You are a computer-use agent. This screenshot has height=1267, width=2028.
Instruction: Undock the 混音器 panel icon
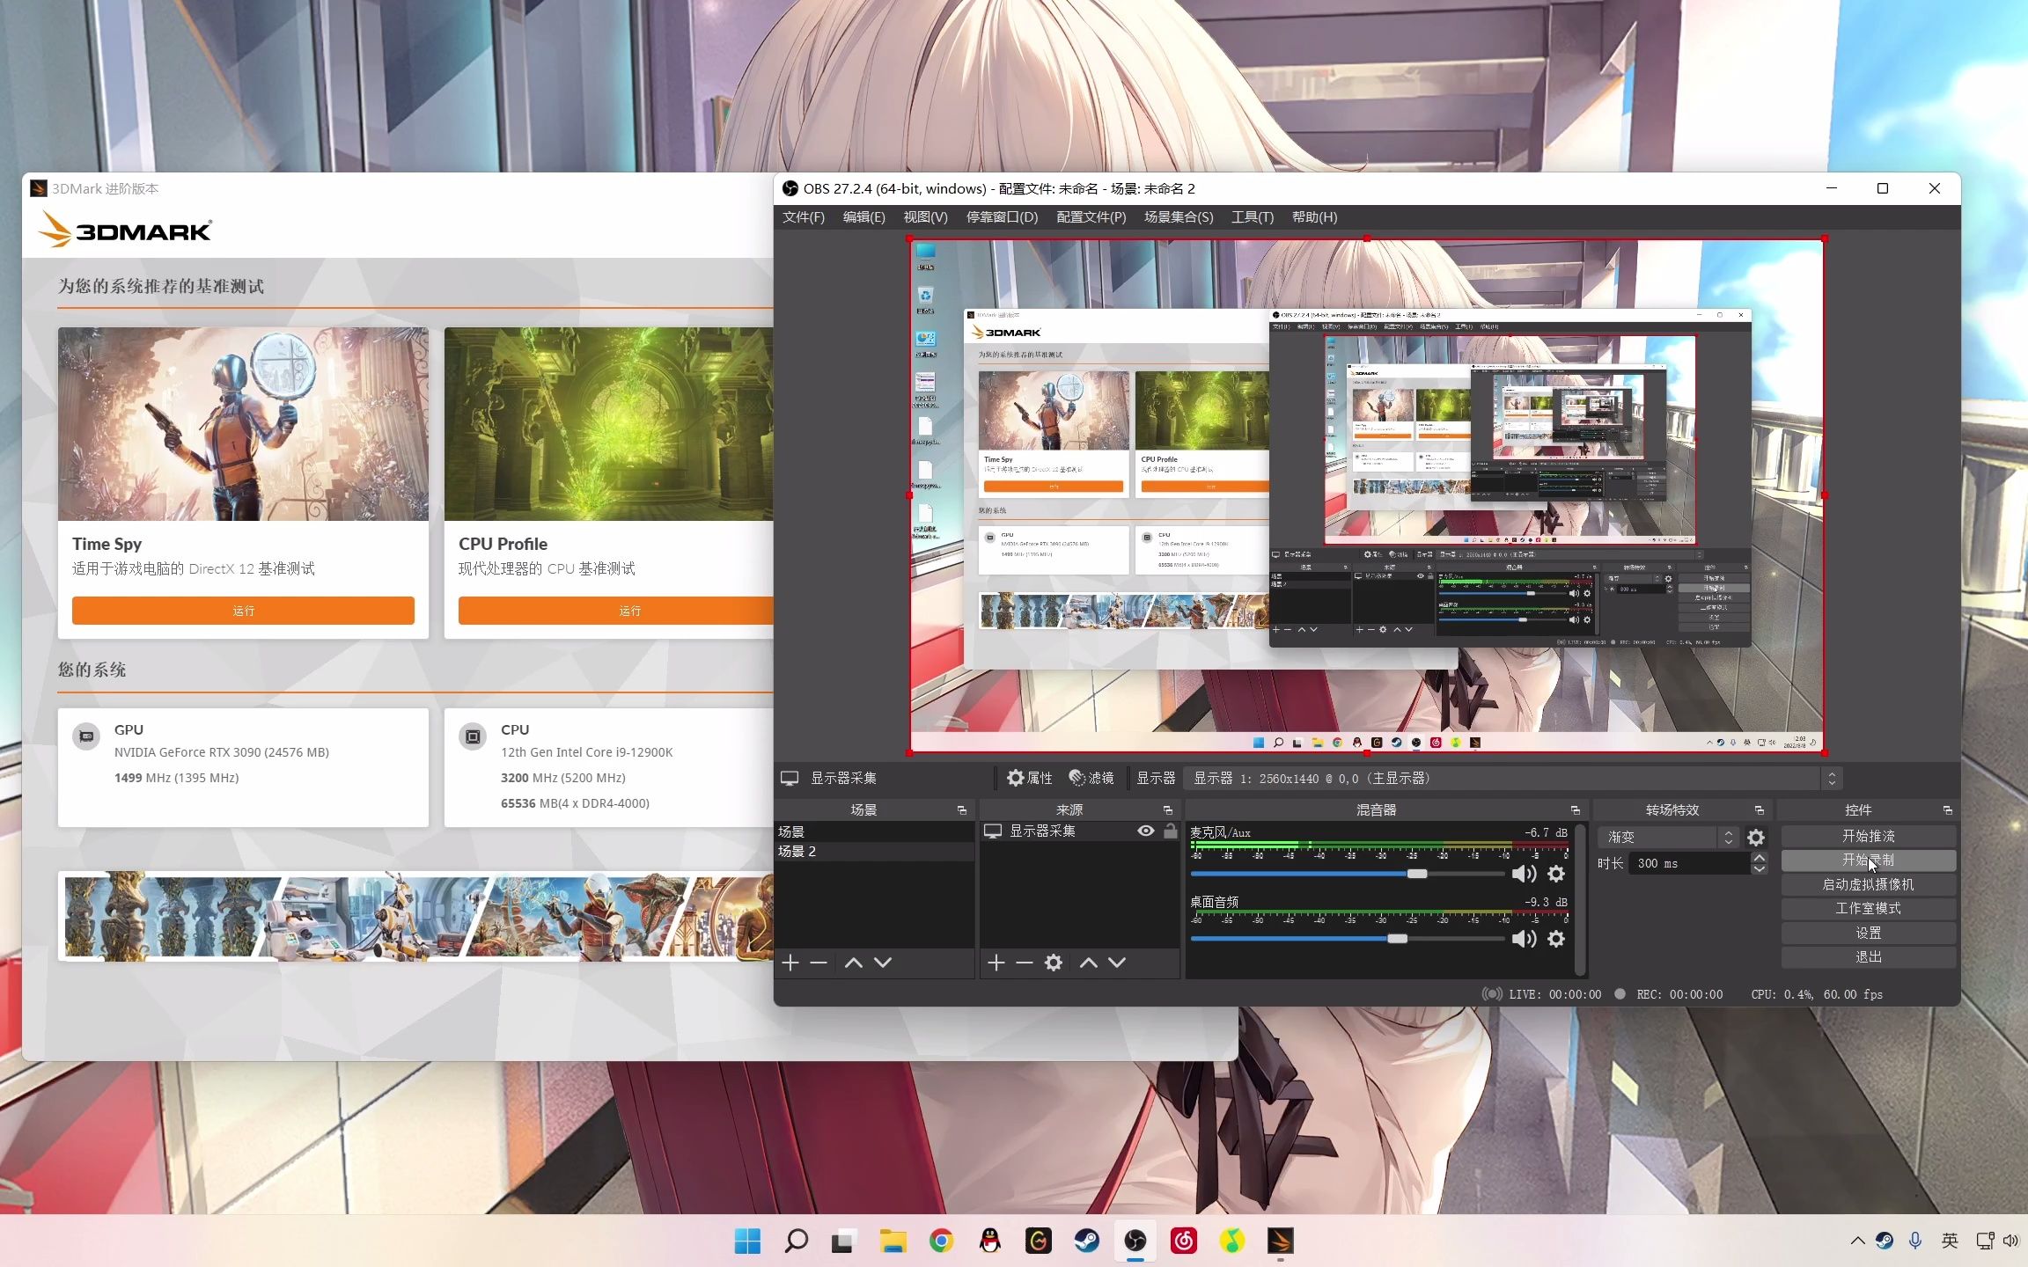1576,810
